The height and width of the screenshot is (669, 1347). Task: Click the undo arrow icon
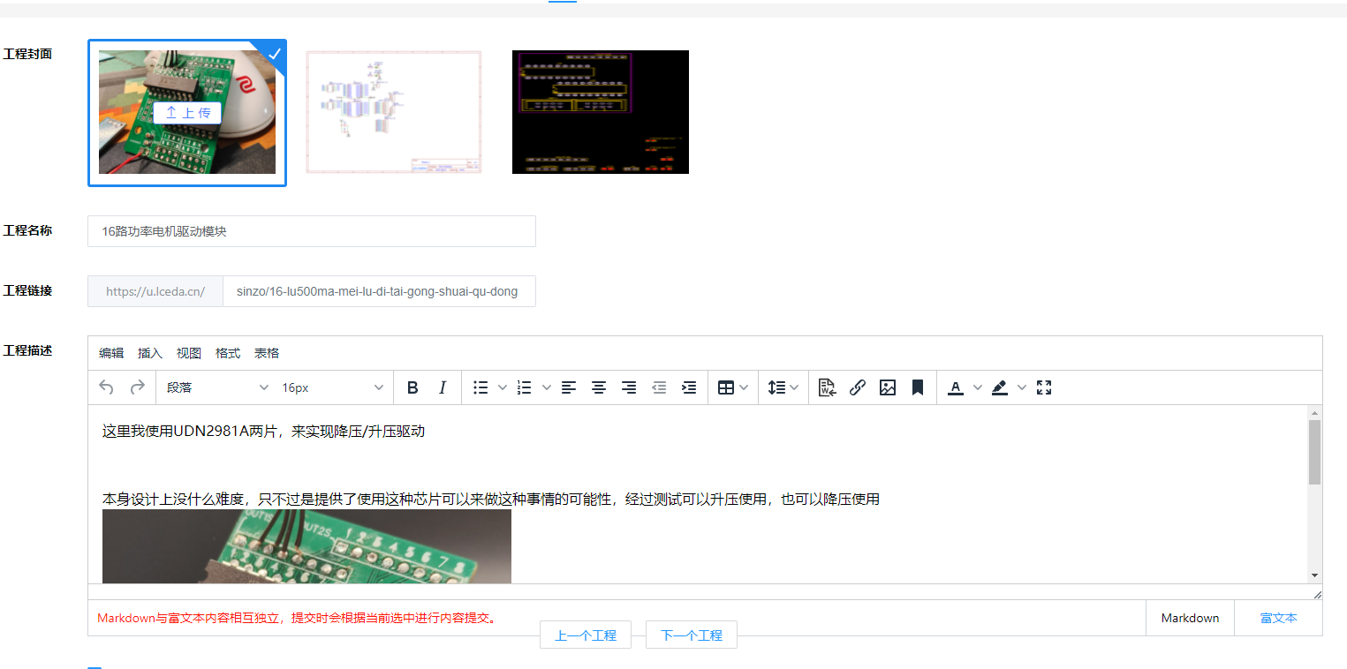point(107,387)
